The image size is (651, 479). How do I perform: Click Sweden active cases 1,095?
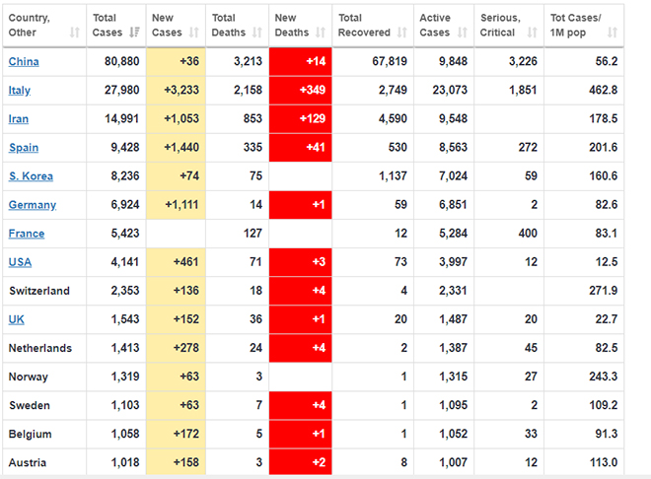coord(454,405)
